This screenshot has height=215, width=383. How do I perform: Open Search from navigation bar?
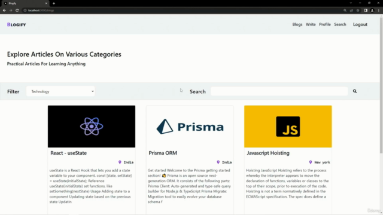point(340,24)
